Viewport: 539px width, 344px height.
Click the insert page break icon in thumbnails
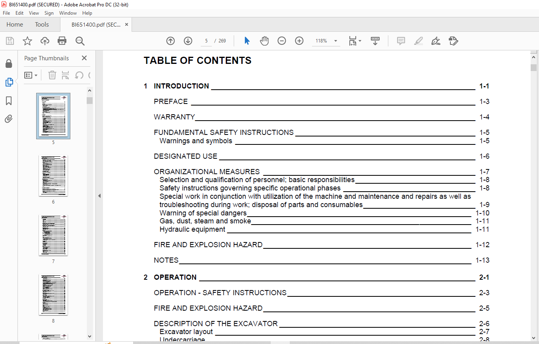tap(66, 75)
